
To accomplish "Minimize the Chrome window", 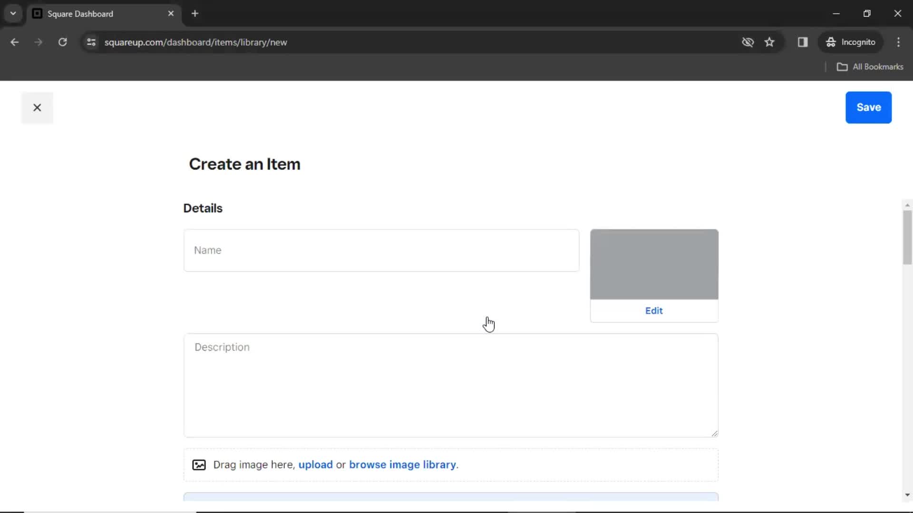I will [836, 14].
